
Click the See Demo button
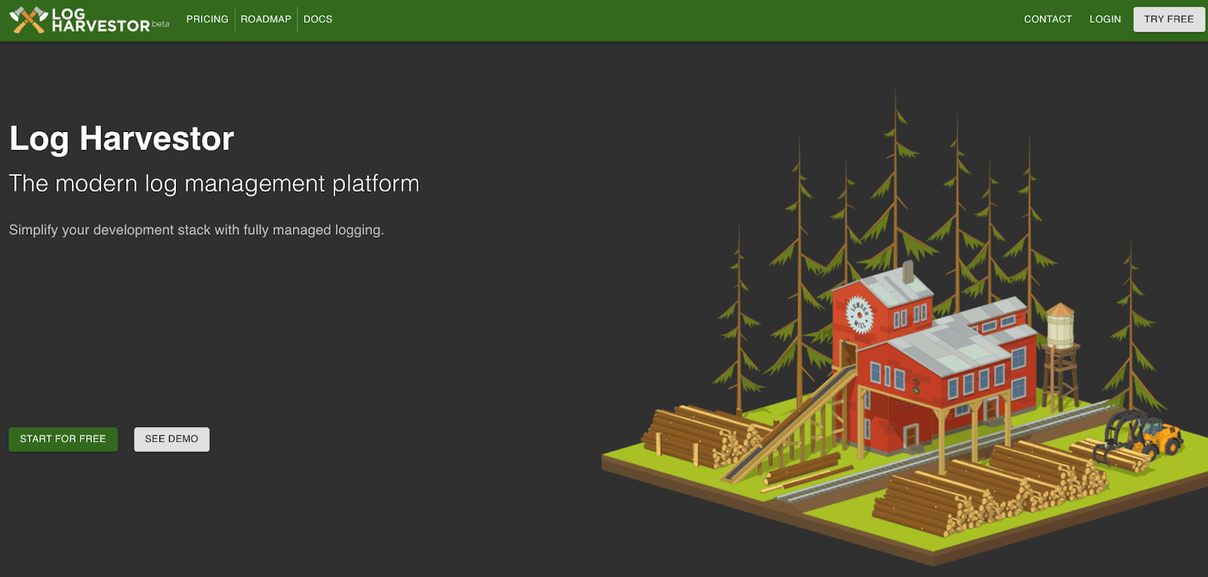pyautogui.click(x=171, y=439)
